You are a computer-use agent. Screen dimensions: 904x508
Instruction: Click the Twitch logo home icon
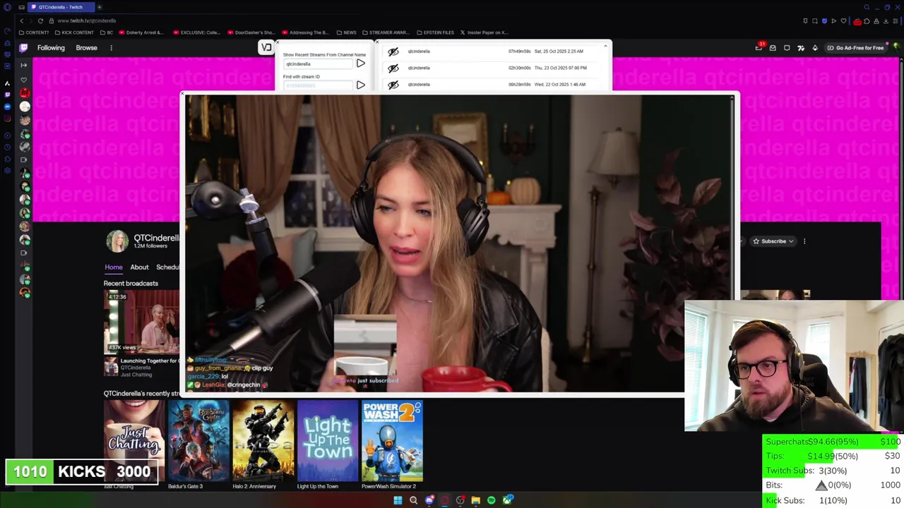pyautogui.click(x=23, y=48)
